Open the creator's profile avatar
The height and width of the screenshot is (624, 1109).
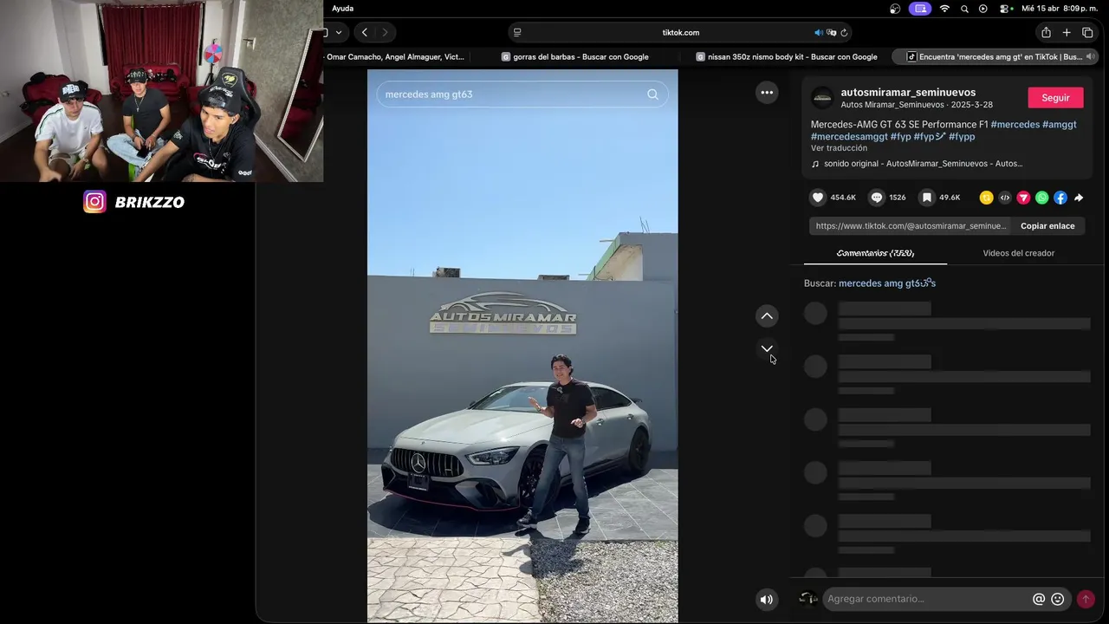821,98
